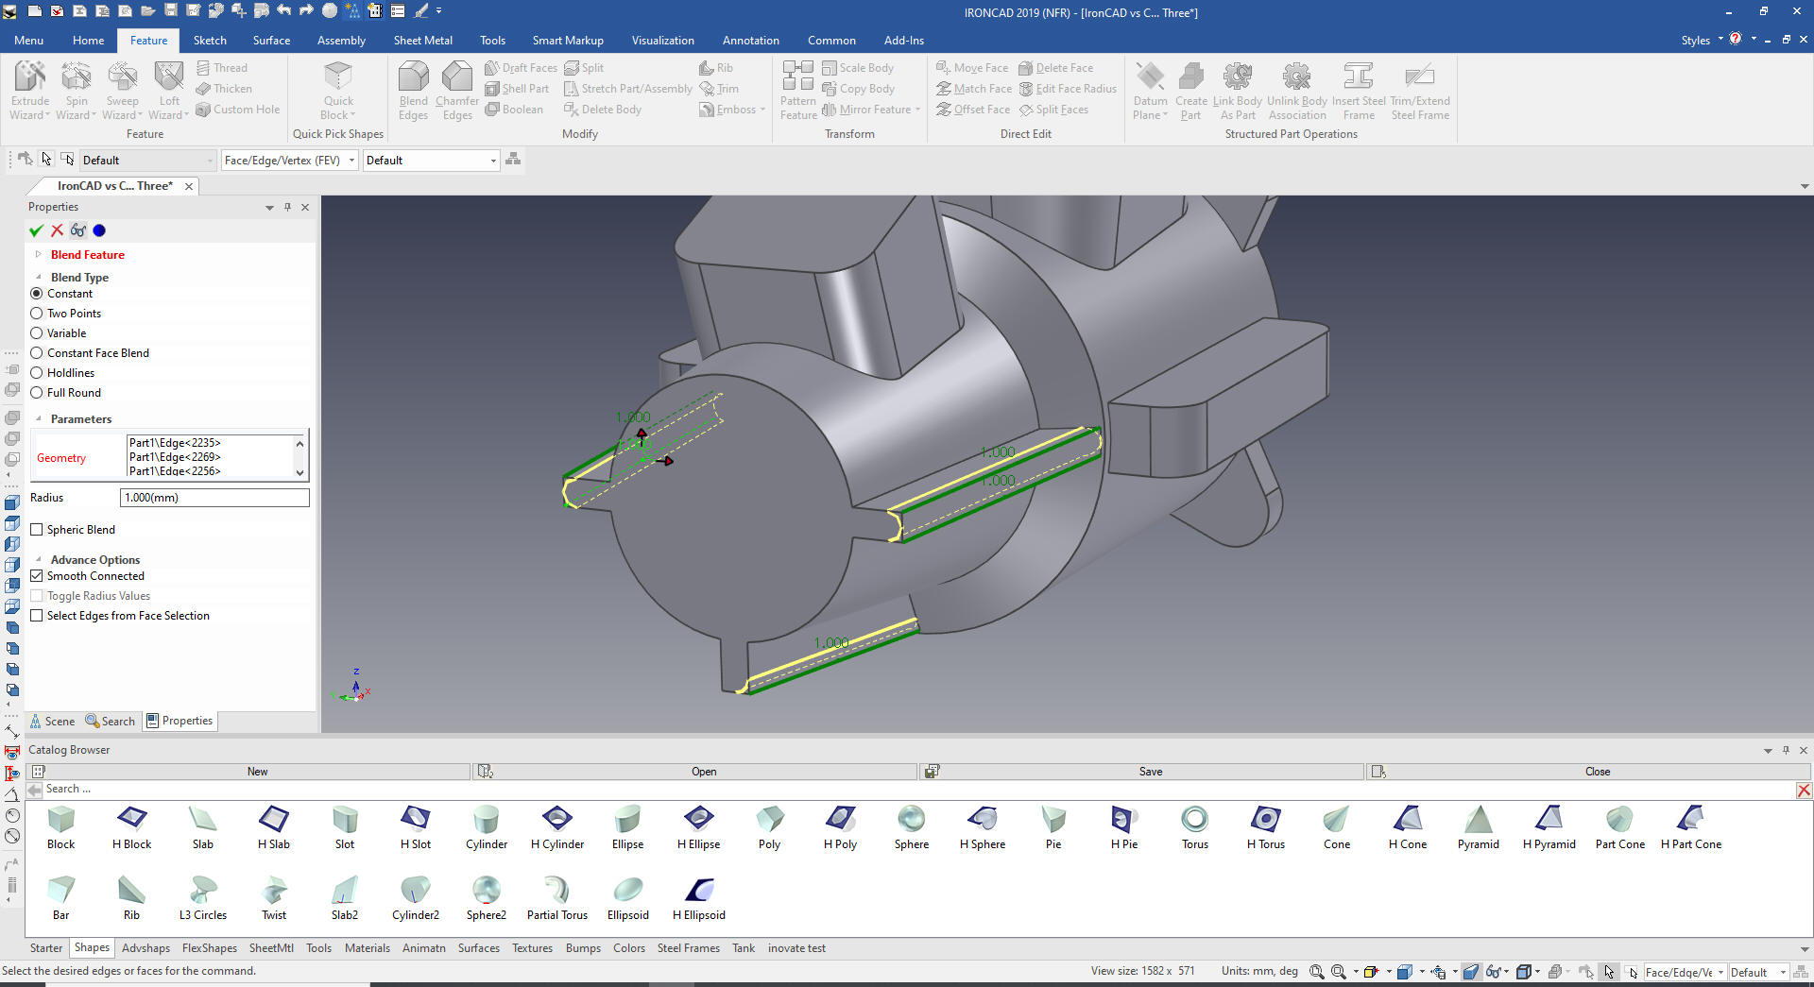Screen dimensions: 1814x987
Task: Click the green checkmark to apply blend
Action: tap(36, 230)
